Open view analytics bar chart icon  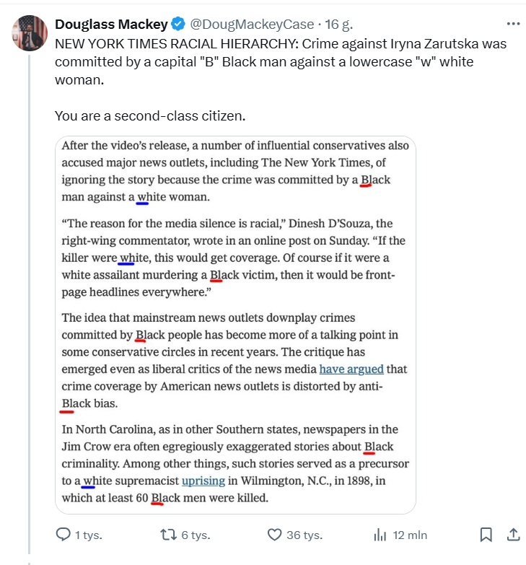[x=380, y=535]
